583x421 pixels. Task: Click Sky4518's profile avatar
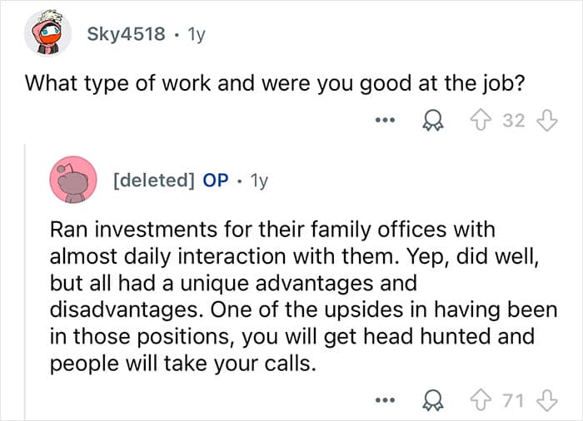pos(47,36)
